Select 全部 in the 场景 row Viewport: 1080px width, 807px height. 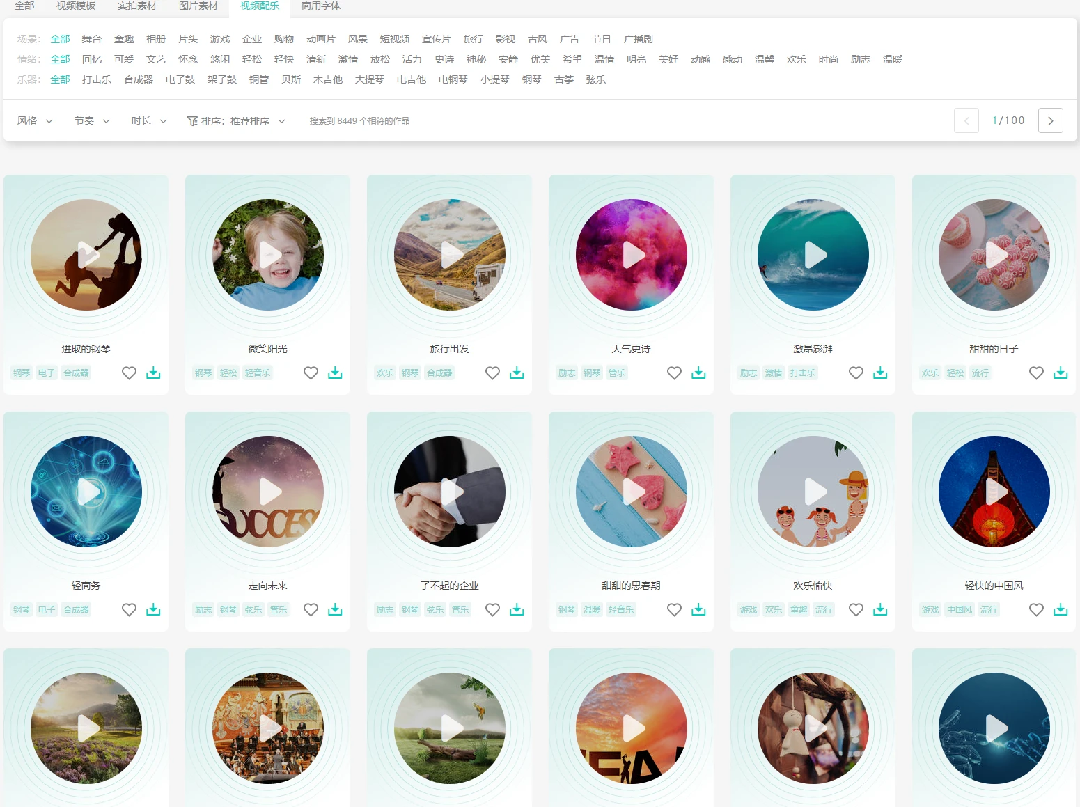[x=60, y=39]
